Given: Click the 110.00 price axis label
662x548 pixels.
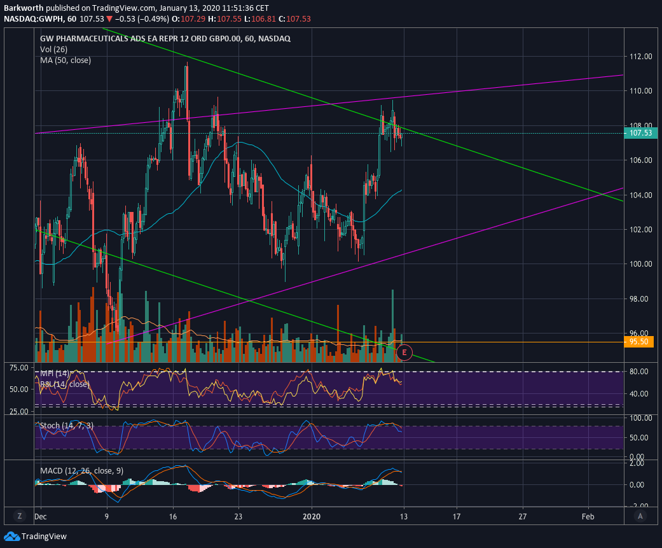Looking at the screenshot, I should tap(640, 91).
